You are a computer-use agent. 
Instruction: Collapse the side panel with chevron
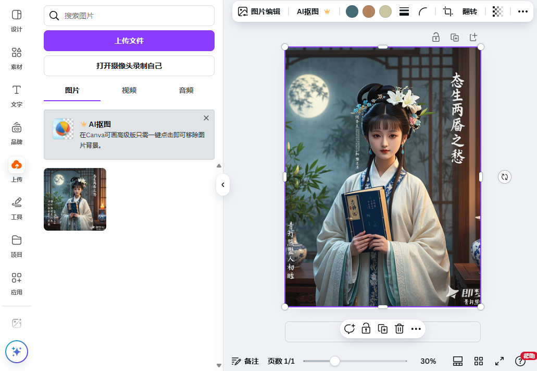click(223, 185)
